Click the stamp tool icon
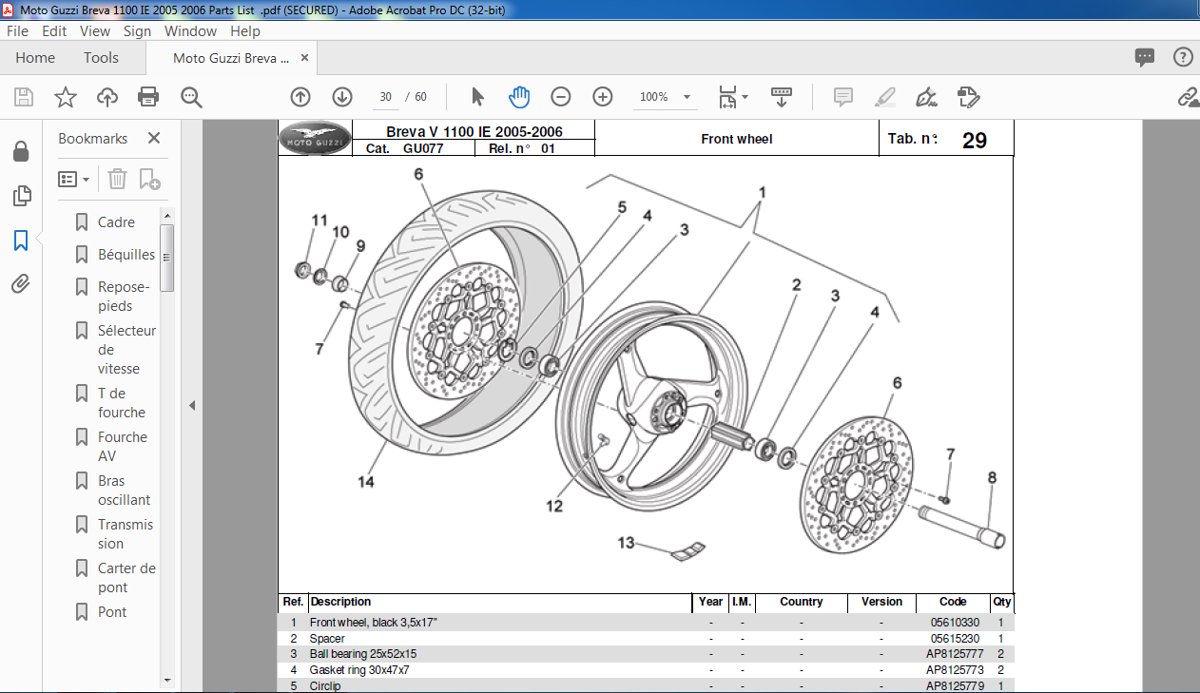Viewport: 1200px width, 693px height. tap(968, 97)
